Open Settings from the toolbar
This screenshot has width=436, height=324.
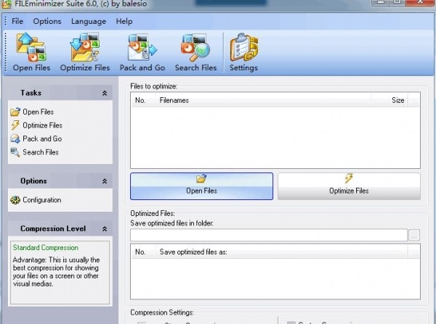pyautogui.click(x=243, y=52)
